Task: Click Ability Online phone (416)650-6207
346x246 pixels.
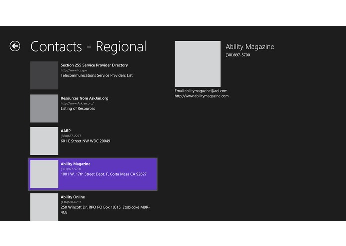Action: coord(71,202)
